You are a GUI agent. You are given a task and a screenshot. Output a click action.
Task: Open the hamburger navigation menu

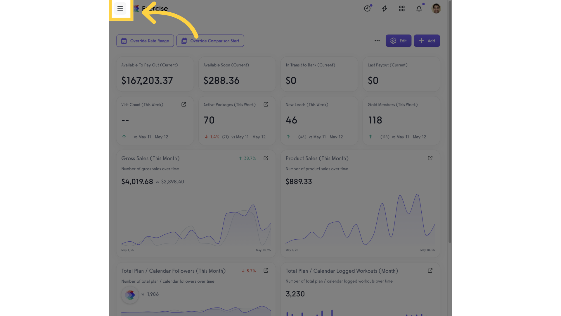[x=120, y=8]
